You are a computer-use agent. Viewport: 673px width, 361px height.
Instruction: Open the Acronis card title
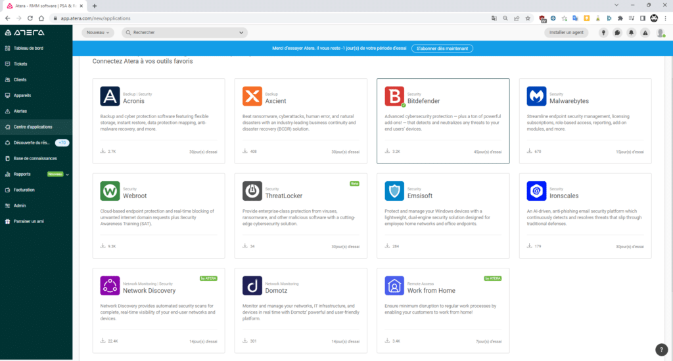(x=133, y=101)
